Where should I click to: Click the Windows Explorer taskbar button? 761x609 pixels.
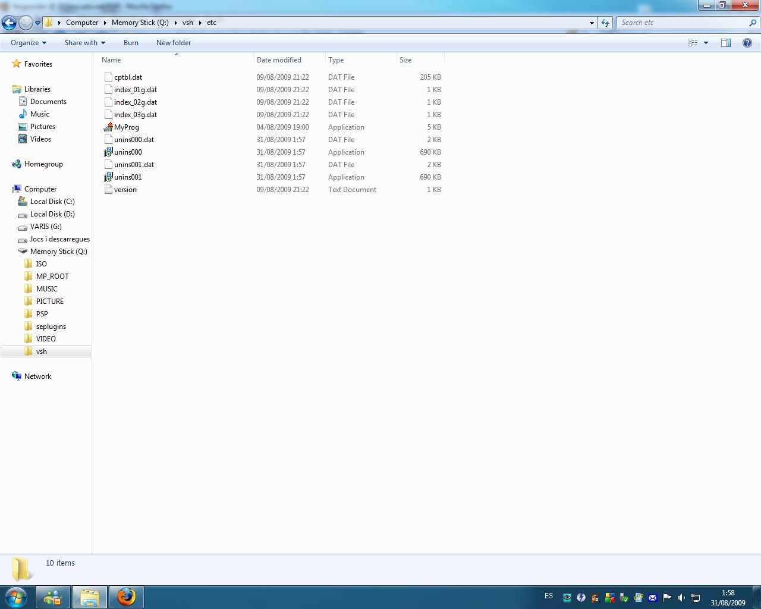[90, 597]
